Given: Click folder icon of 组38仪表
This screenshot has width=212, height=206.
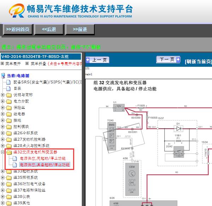Looking at the screenshot, I should [x=9, y=197].
